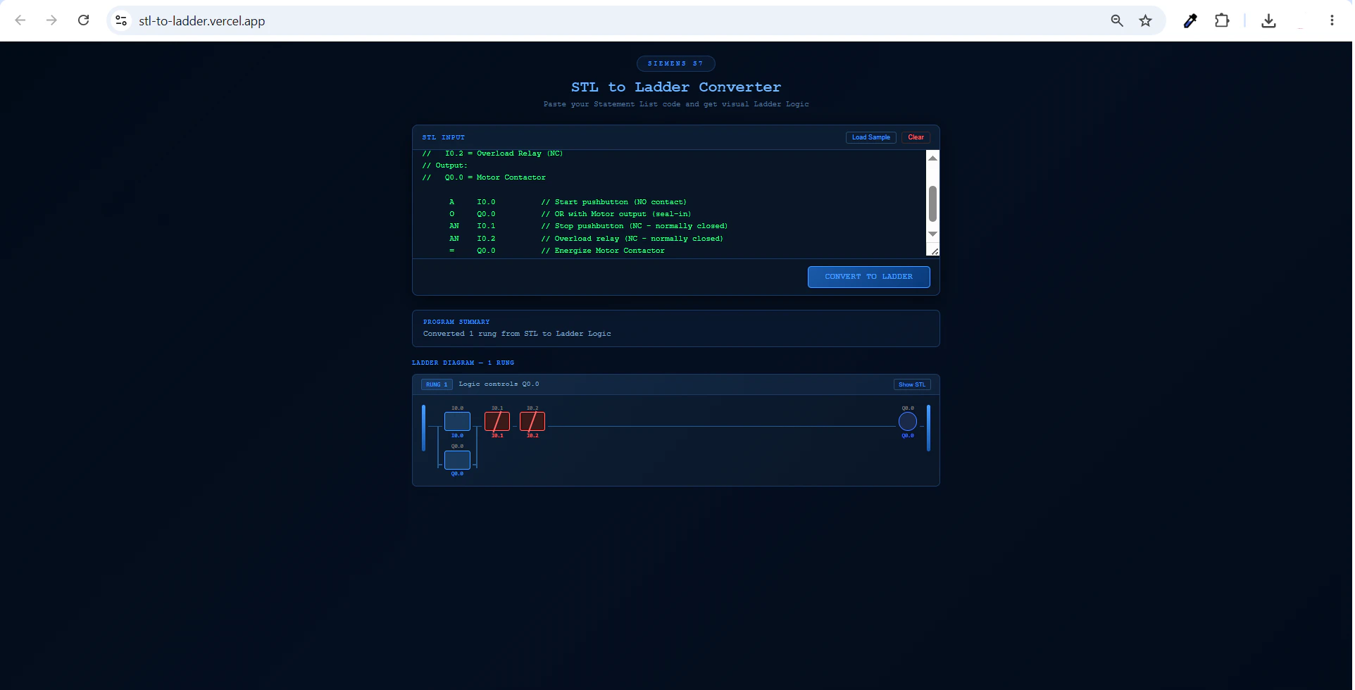Viewport: 1355px width, 690px height.
Task: Click the Q0.0 output coil circle
Action: click(x=908, y=422)
